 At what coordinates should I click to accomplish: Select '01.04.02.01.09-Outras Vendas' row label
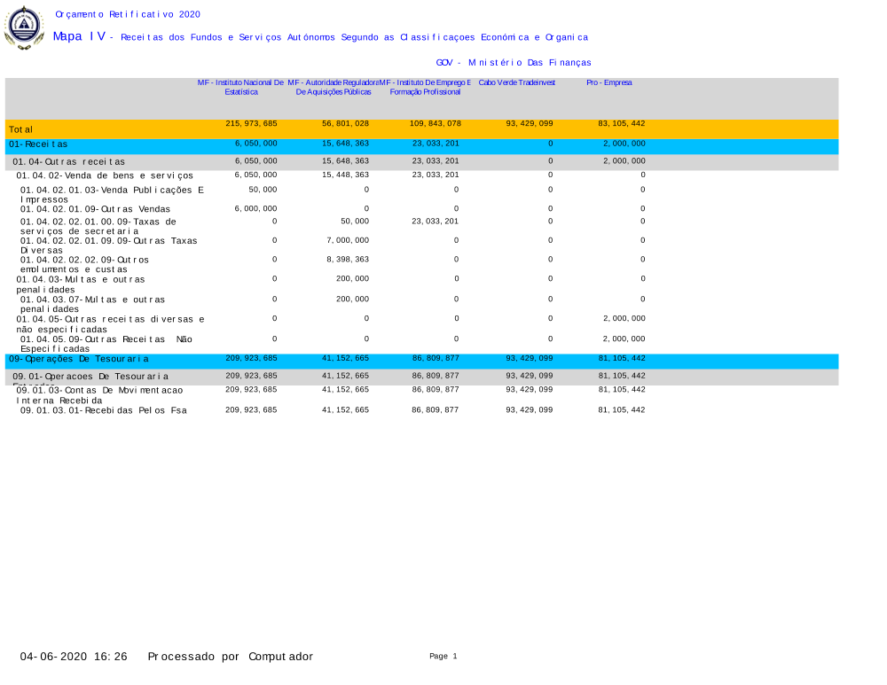click(96, 209)
